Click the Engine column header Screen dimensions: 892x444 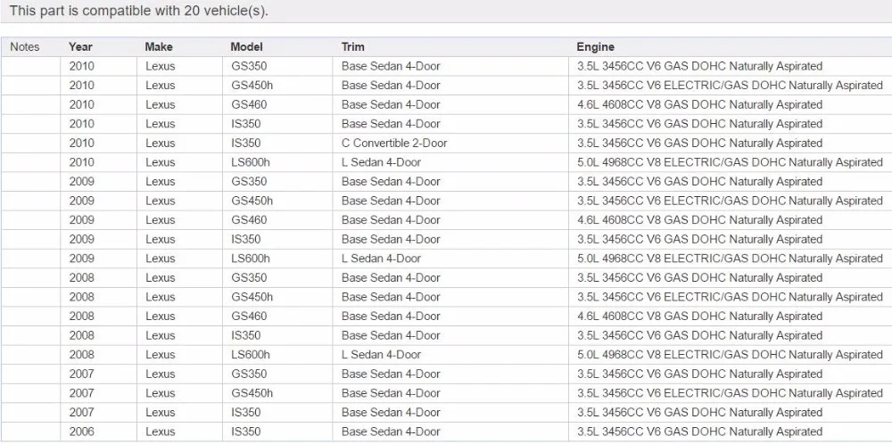[595, 46]
